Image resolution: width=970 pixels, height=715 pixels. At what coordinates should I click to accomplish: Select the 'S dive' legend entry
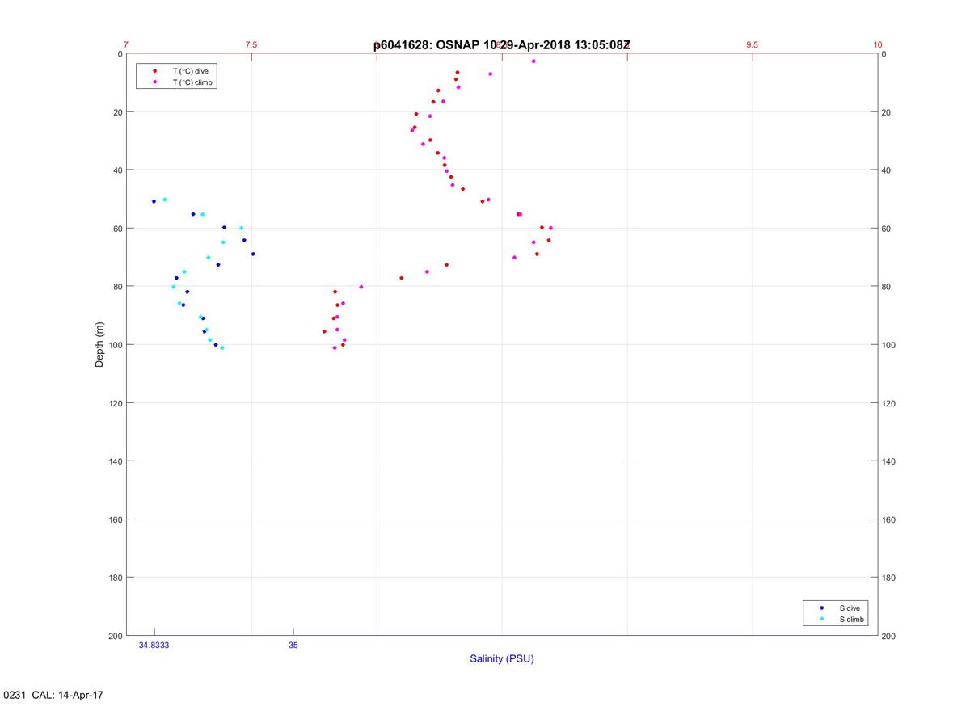[850, 608]
